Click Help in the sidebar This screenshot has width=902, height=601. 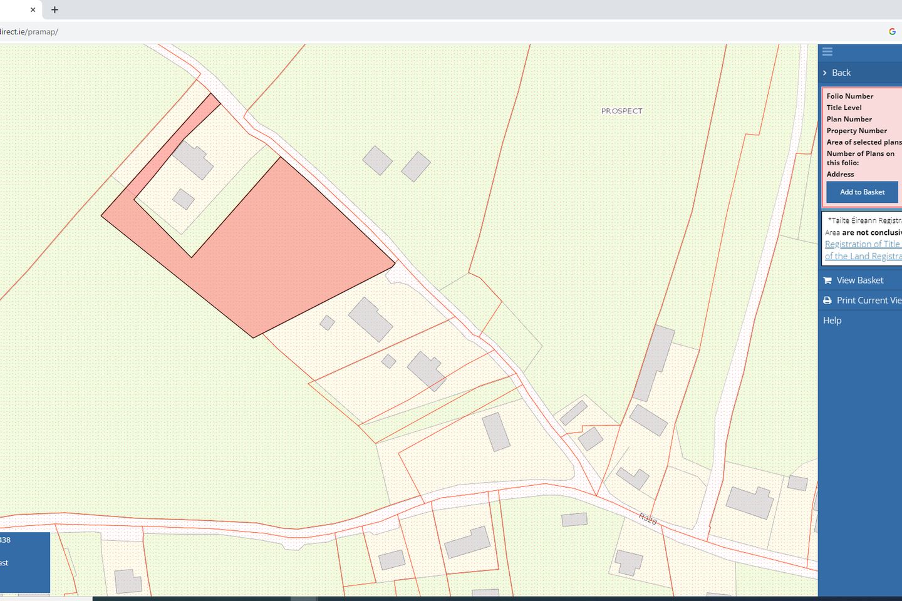(x=832, y=320)
